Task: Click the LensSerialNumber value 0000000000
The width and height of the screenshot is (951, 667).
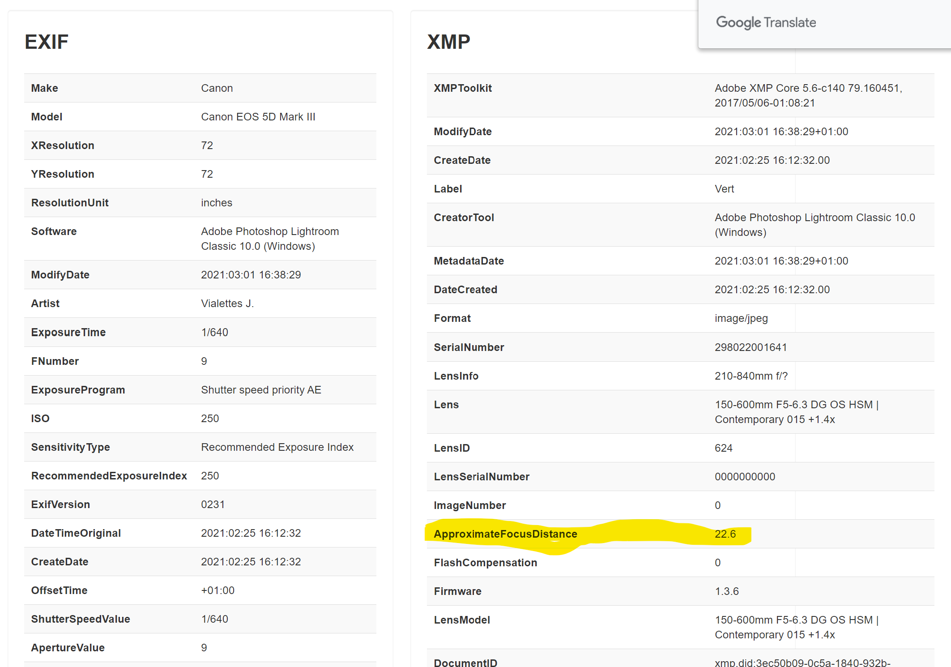Action: point(745,477)
